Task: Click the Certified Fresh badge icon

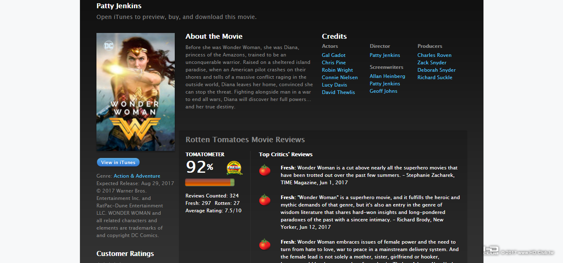Action: point(234,168)
